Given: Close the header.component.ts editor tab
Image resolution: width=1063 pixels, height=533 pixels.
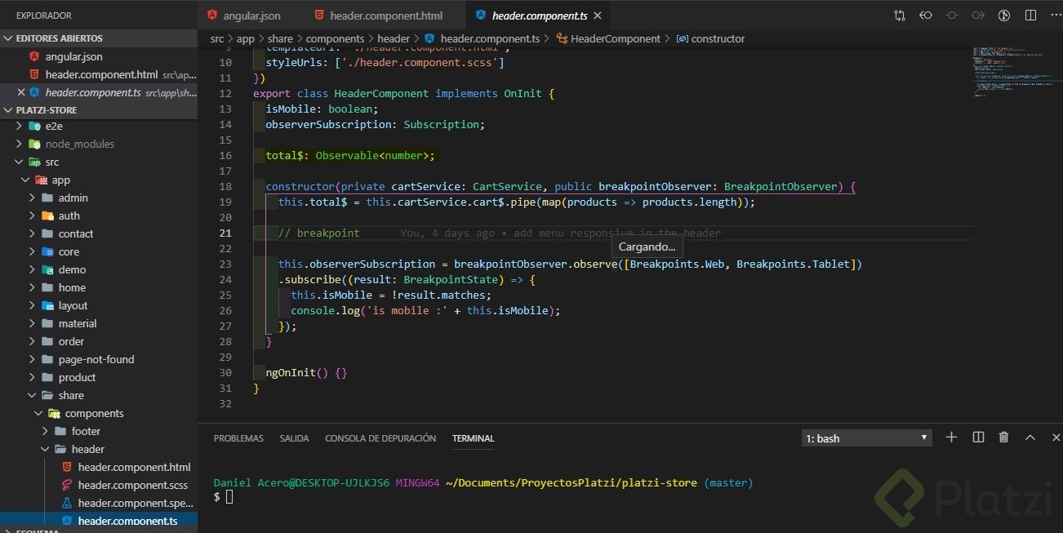Looking at the screenshot, I should point(598,16).
